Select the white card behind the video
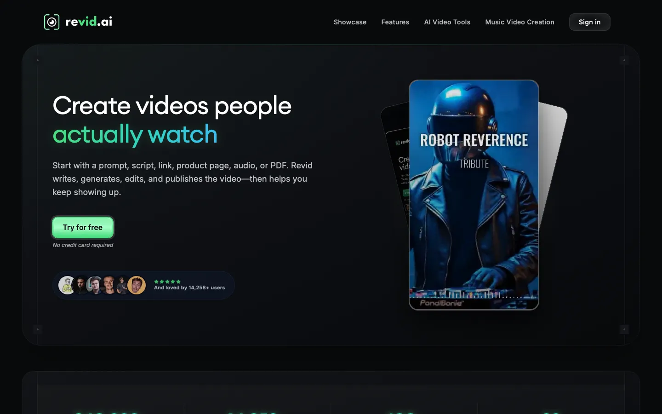This screenshot has width=662, height=414. [552, 161]
